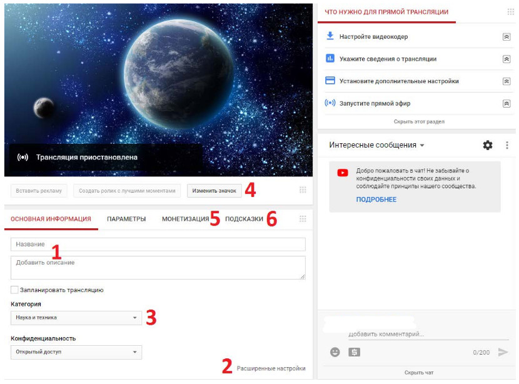The width and height of the screenshot is (519, 384).
Task: Open Расширенные настройки link
Action: pyautogui.click(x=271, y=368)
